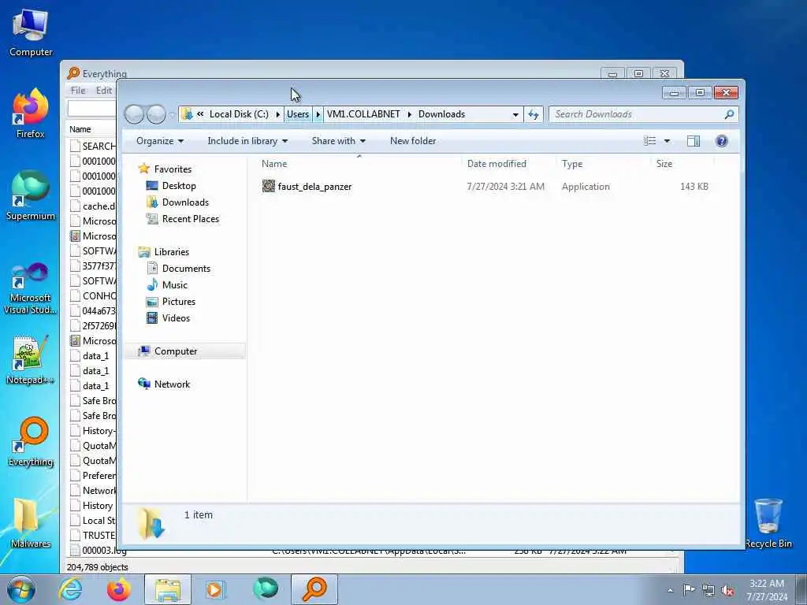This screenshot has width=807, height=605.
Task: Expand the arrow after Local Disk (C:)
Action: click(278, 114)
